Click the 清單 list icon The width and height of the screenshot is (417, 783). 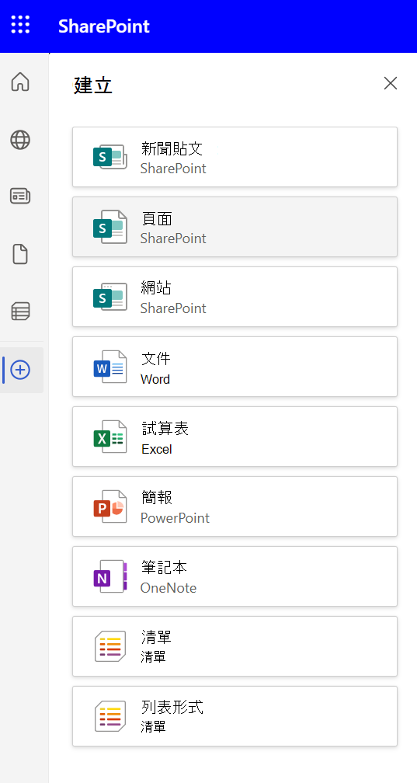pyautogui.click(x=110, y=646)
